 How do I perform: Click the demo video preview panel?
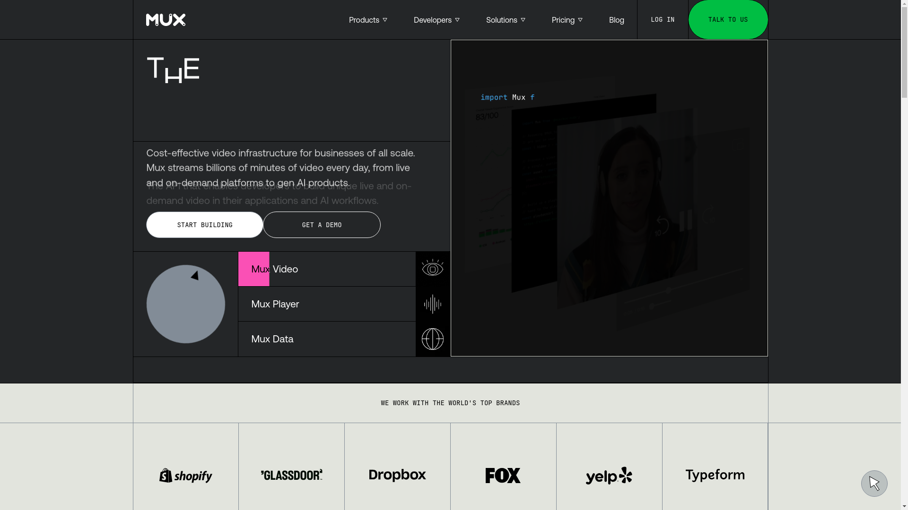609,198
